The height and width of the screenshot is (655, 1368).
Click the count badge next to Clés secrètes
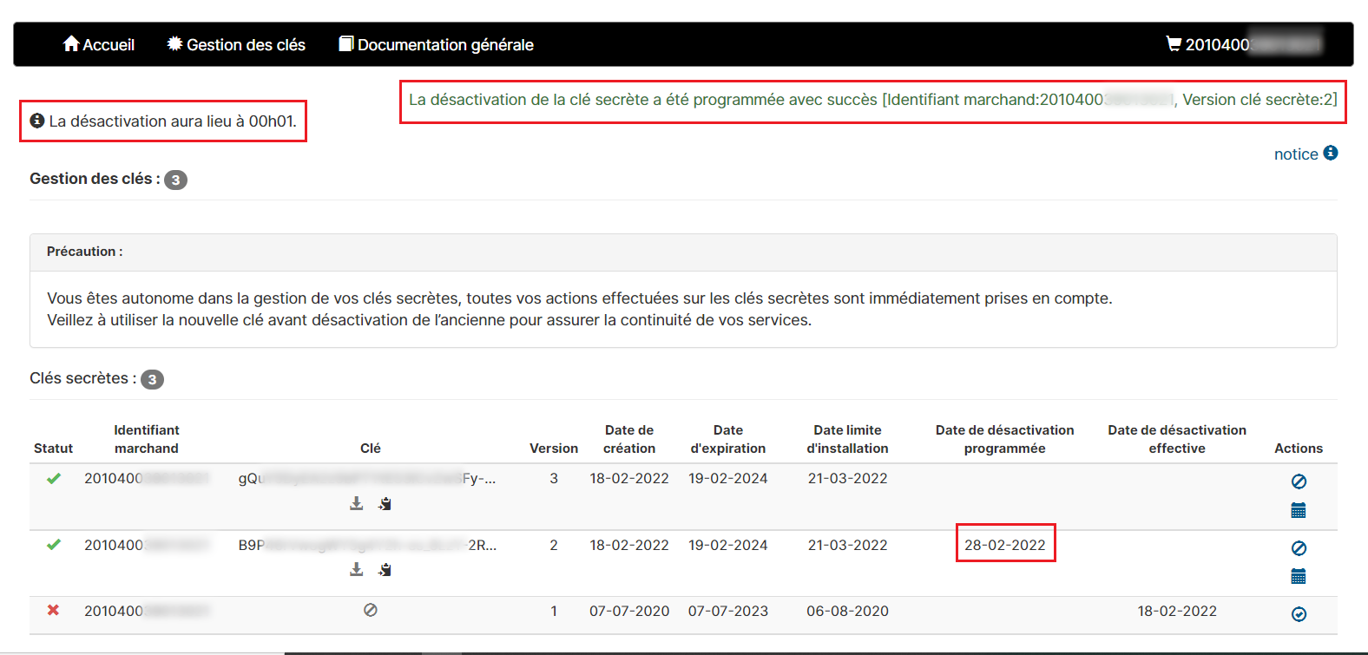(152, 379)
